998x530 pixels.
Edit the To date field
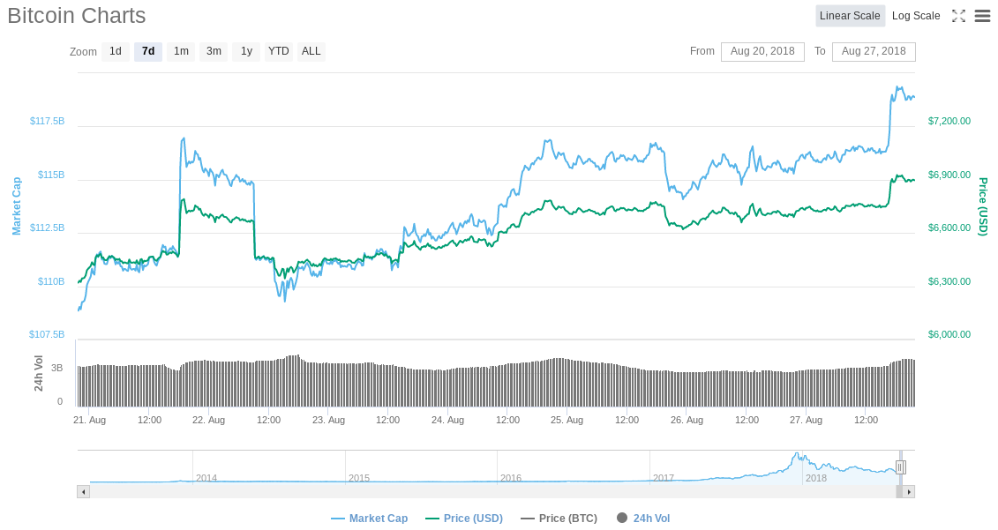coord(874,51)
